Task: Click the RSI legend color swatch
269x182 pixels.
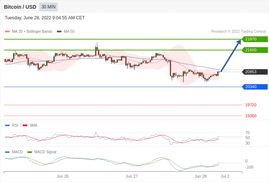Action: click(7, 126)
